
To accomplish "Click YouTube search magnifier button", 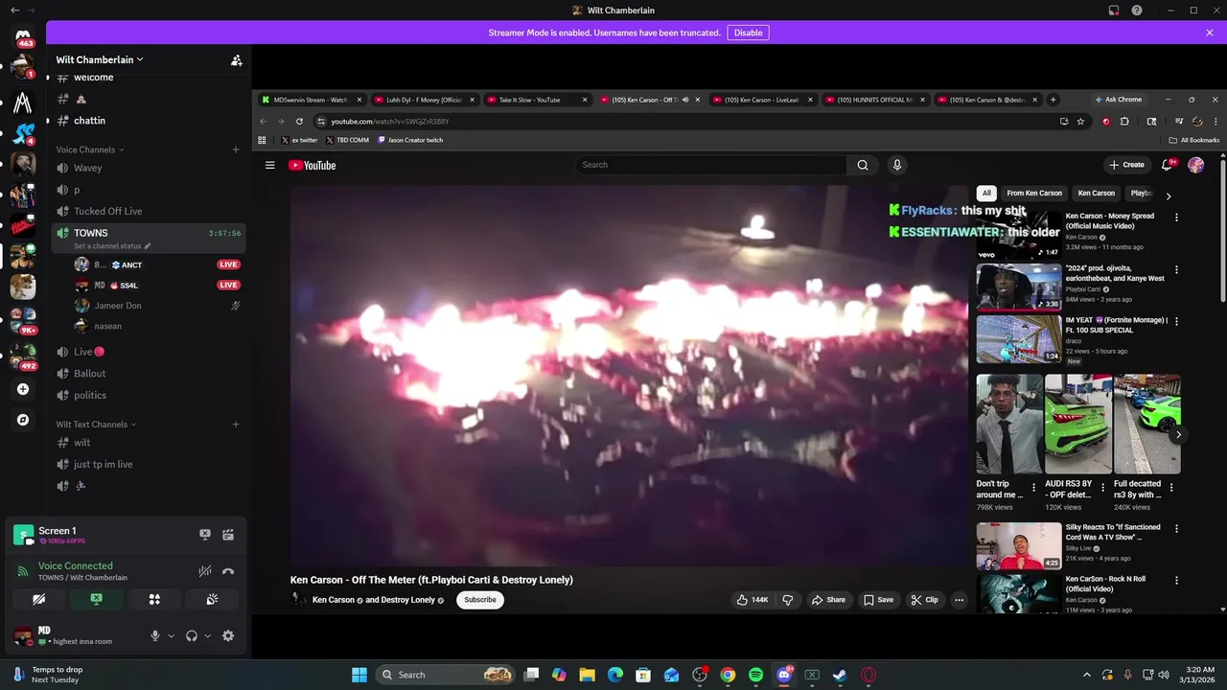I will pyautogui.click(x=863, y=165).
